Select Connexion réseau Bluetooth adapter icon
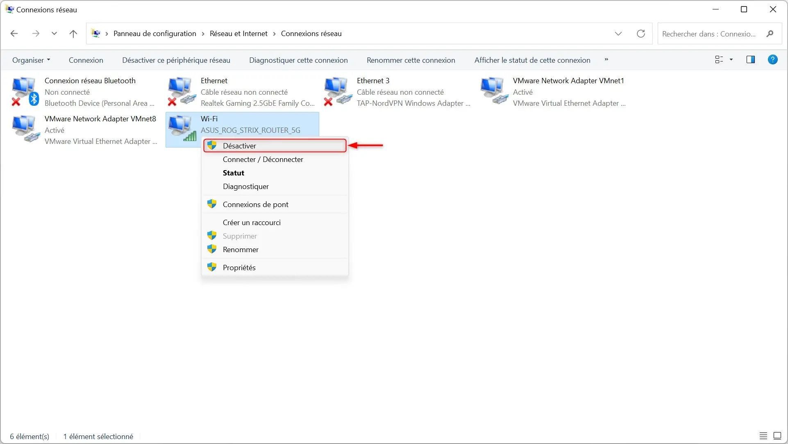 pos(25,91)
